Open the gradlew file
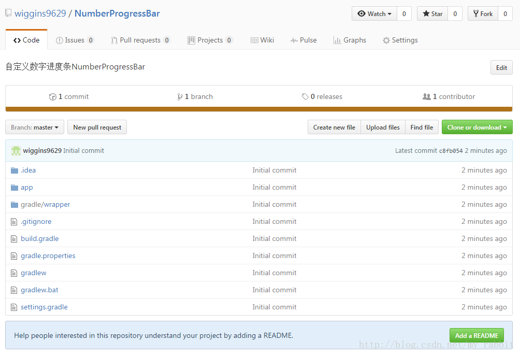Viewport: 520px width, 355px height. click(x=34, y=273)
